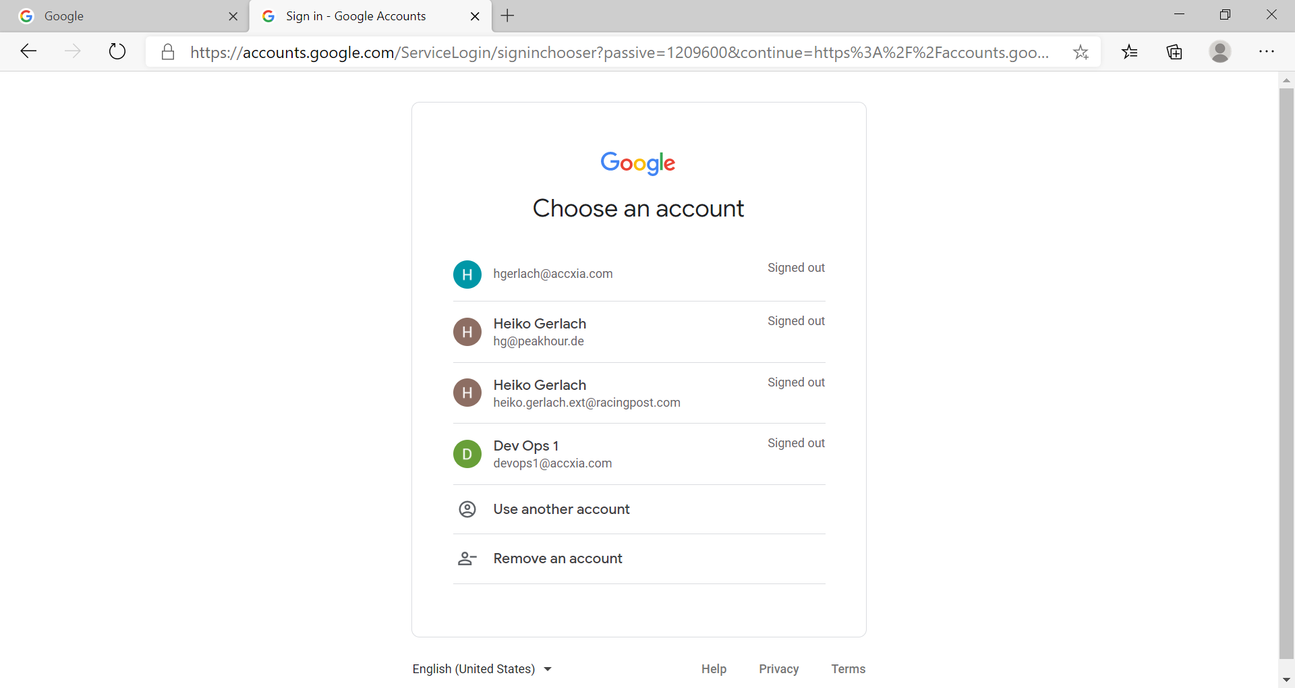Open Settings and more ellipsis menu

pyautogui.click(x=1267, y=52)
